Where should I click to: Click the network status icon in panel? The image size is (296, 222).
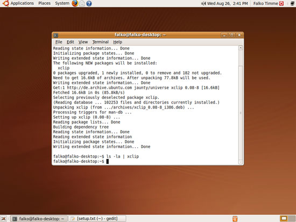click(292, 3)
